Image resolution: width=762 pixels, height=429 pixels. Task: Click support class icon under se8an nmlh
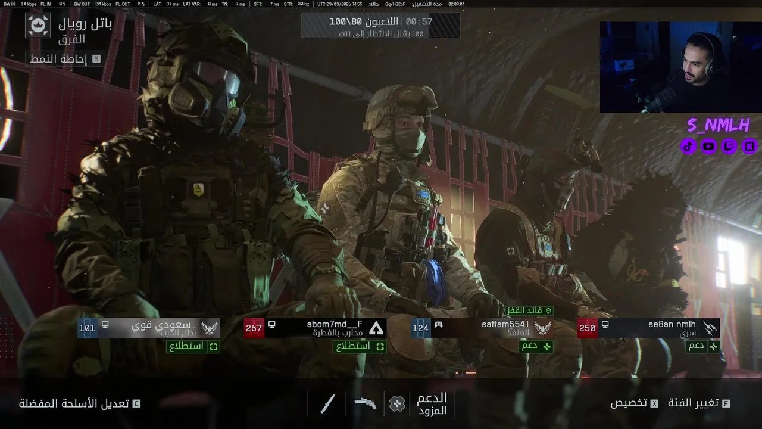coord(713,346)
